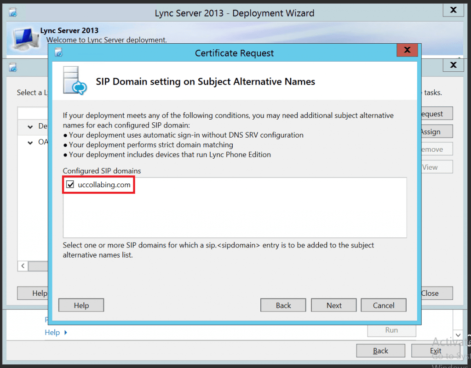This screenshot has width=471, height=368.
Task: Click the Deployment Wizard's bottom Back button
Action: point(380,351)
